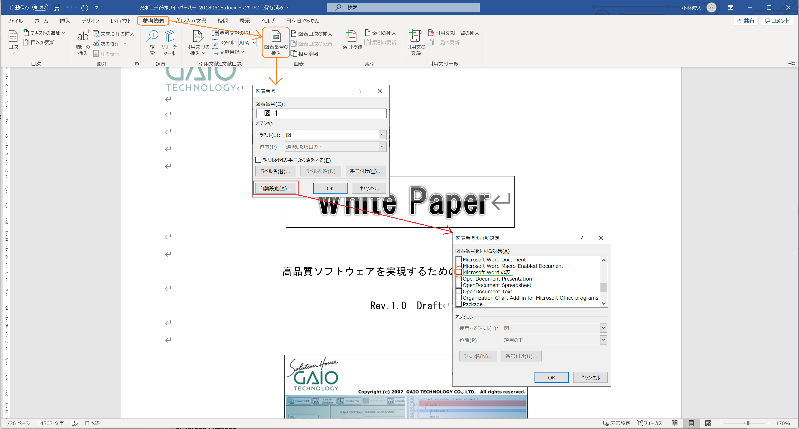Image resolution: width=799 pixels, height=429 pixels.
Task: Click OK in 図表番号の自動設定 dialog
Action: point(551,377)
